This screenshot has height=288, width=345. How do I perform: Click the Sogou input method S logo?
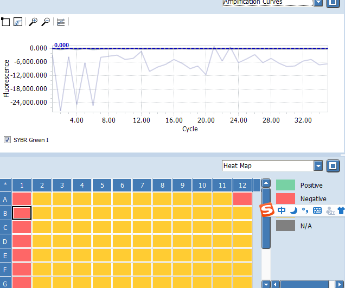coord(267,210)
